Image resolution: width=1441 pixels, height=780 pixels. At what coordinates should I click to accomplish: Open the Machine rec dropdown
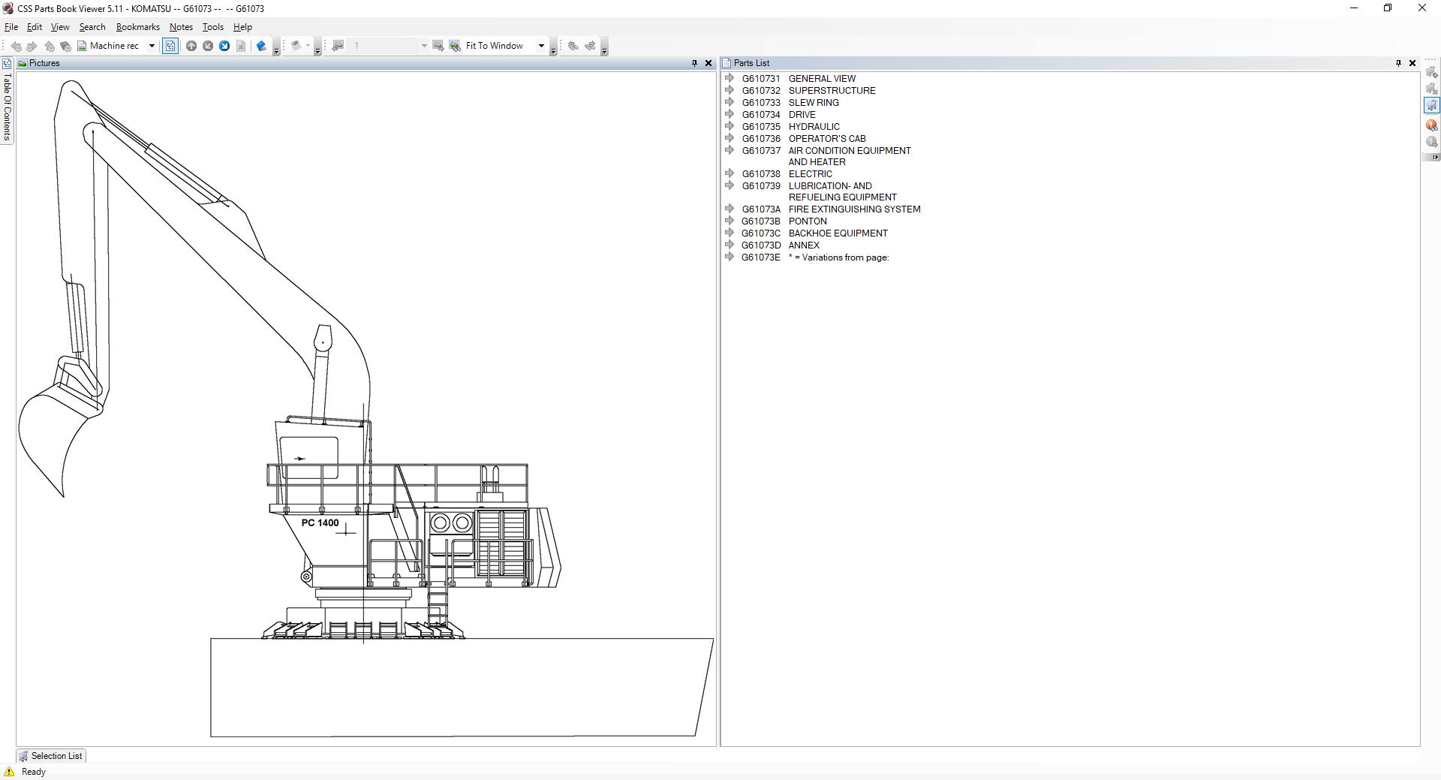click(x=152, y=46)
